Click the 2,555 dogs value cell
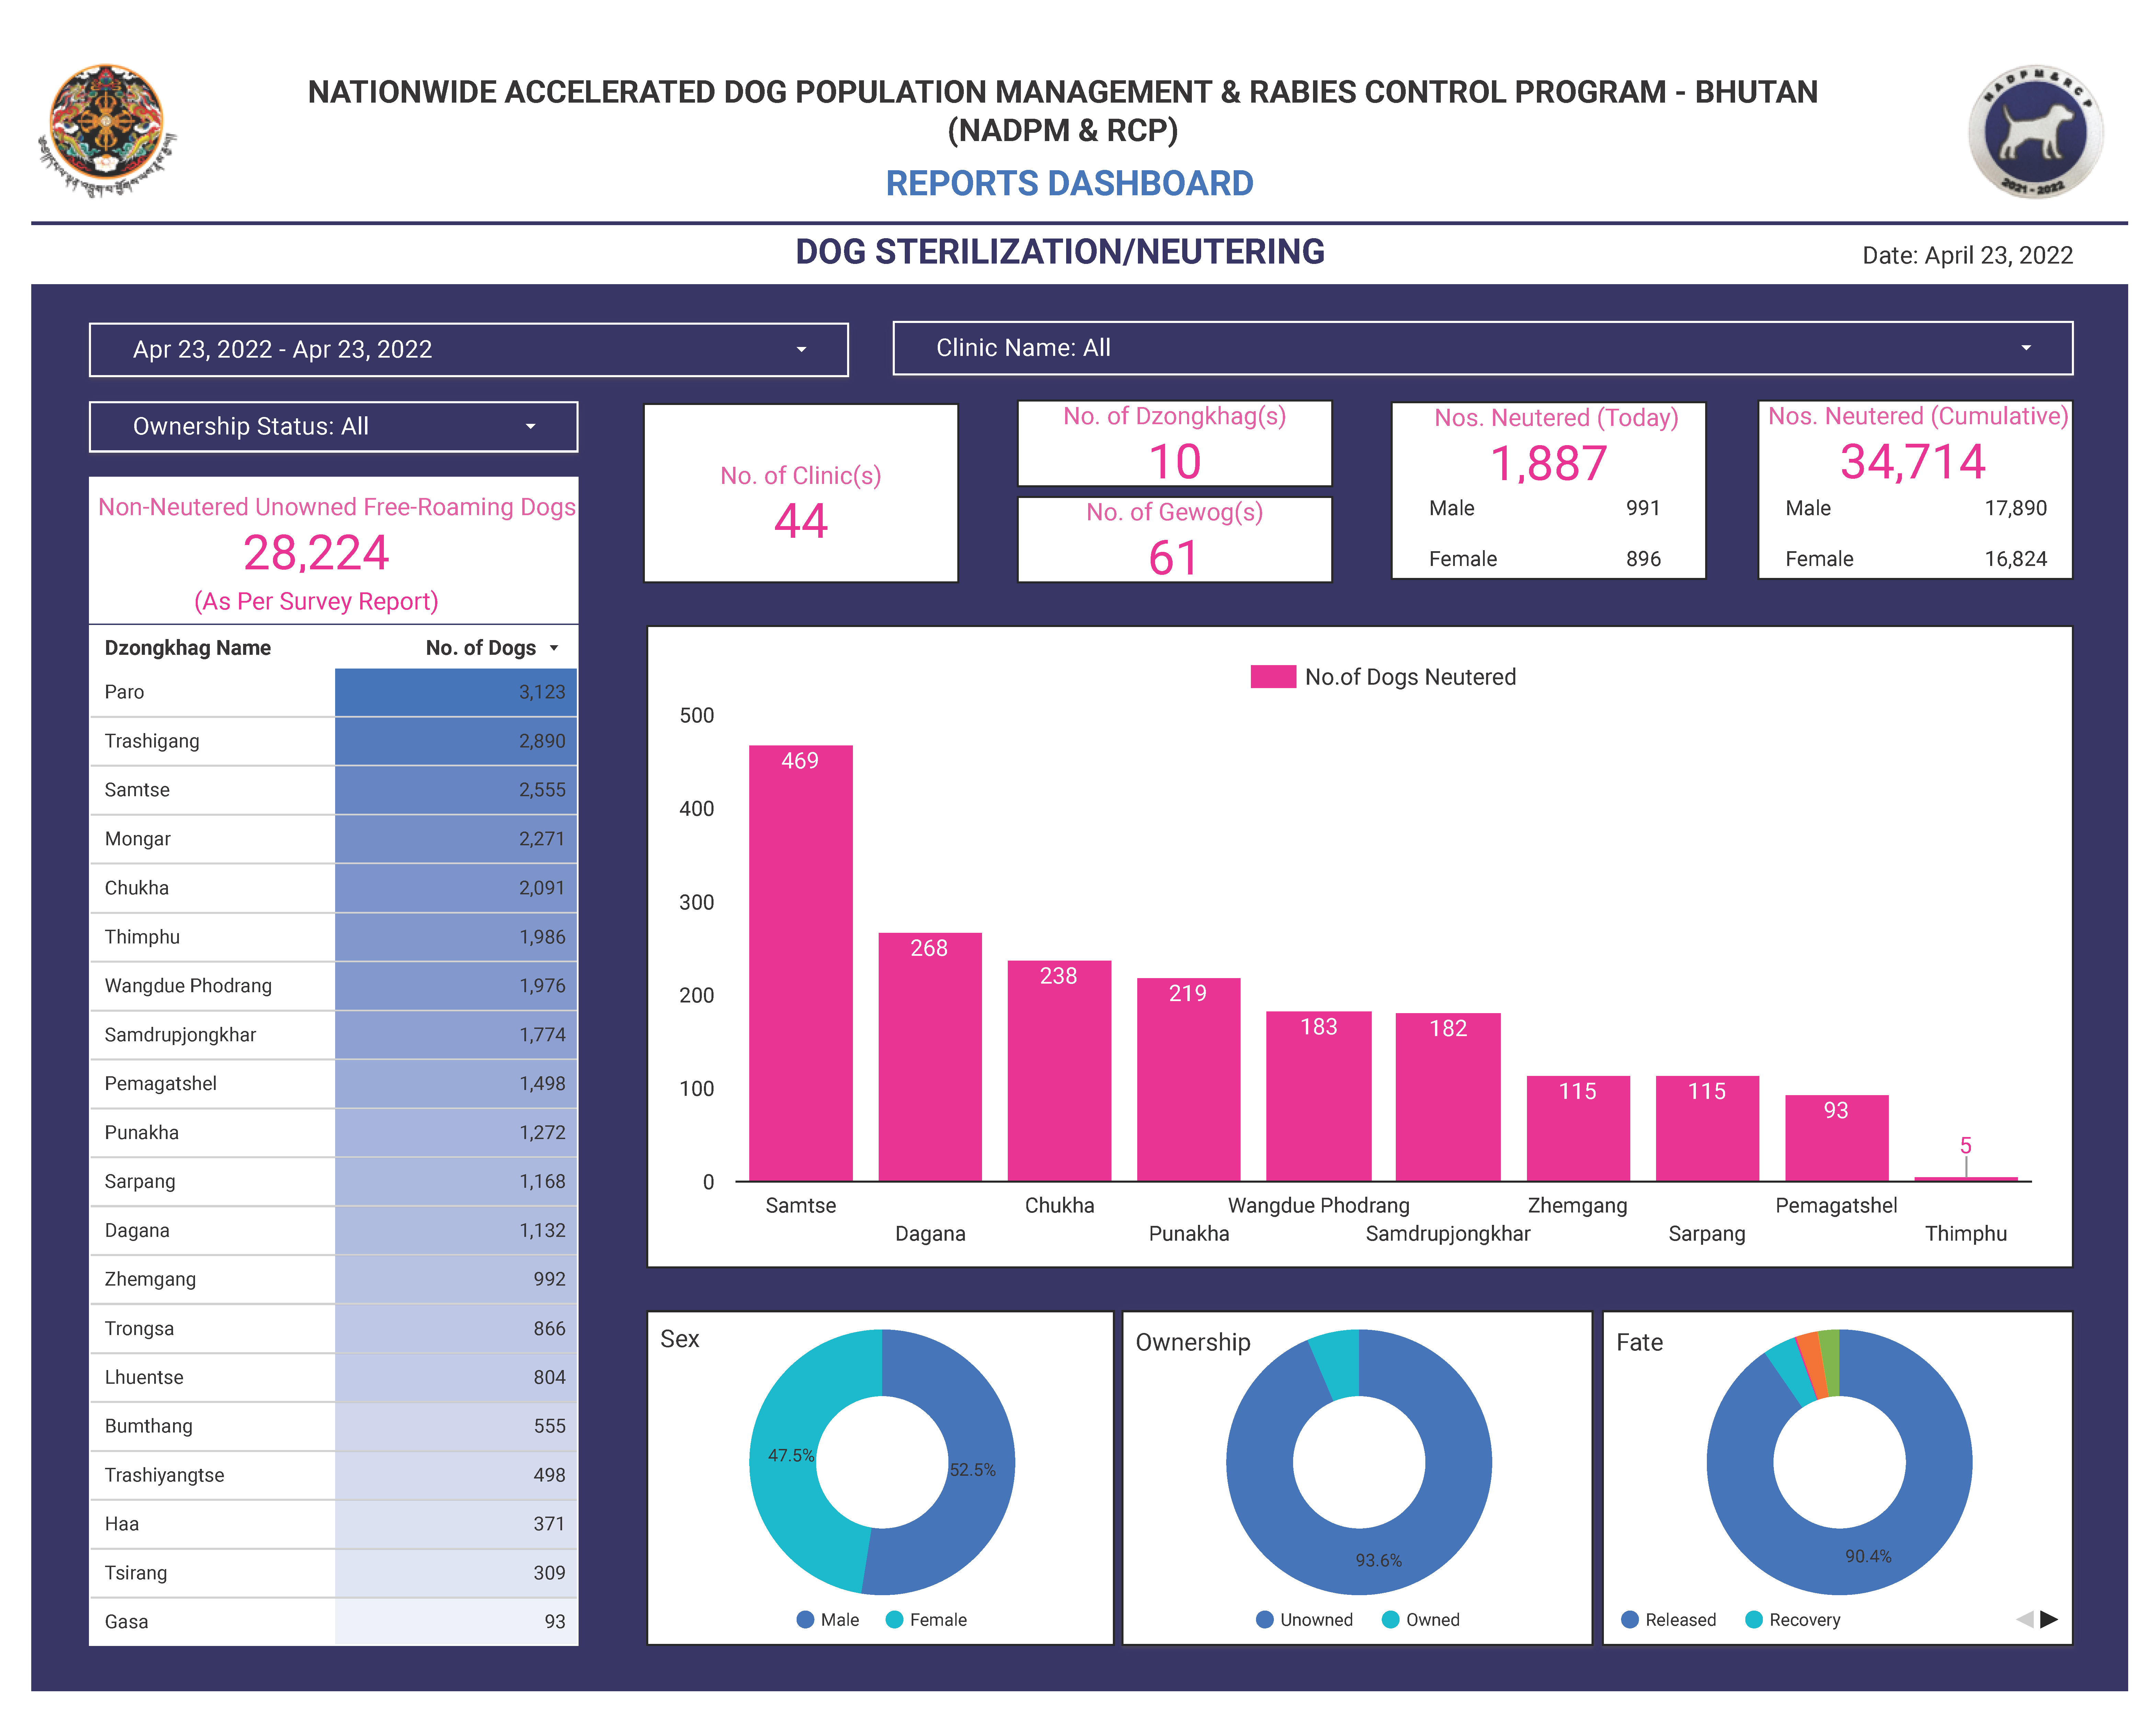Image resolution: width=2156 pixels, height=1717 pixels. pyautogui.click(x=456, y=790)
